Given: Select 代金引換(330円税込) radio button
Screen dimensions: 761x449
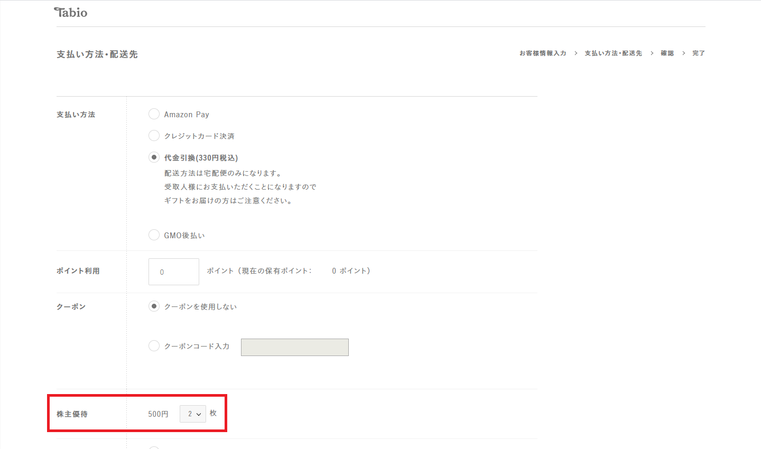Looking at the screenshot, I should (x=154, y=157).
